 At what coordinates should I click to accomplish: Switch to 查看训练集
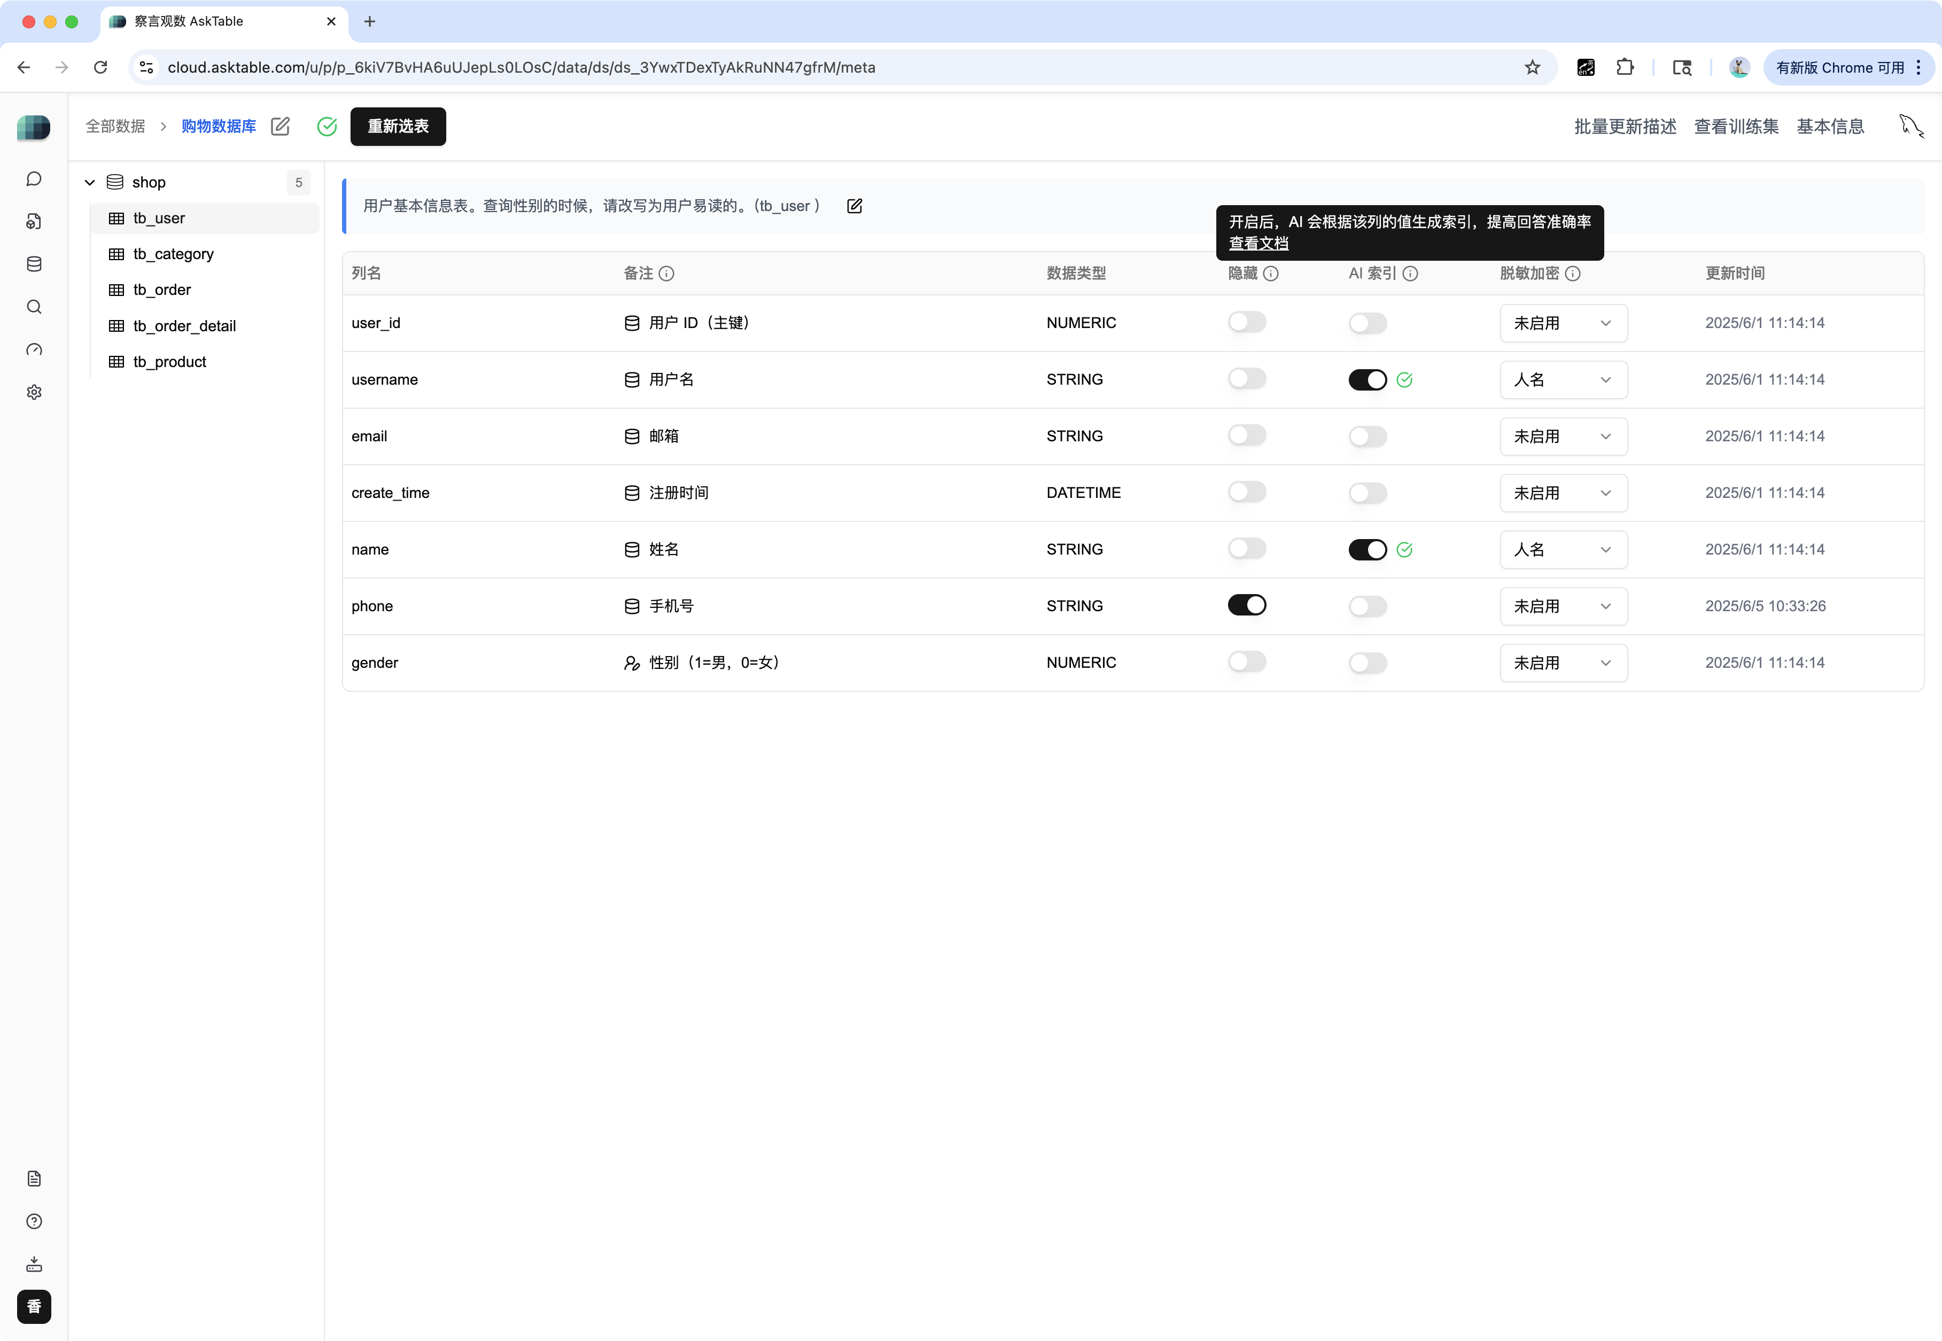[1736, 126]
